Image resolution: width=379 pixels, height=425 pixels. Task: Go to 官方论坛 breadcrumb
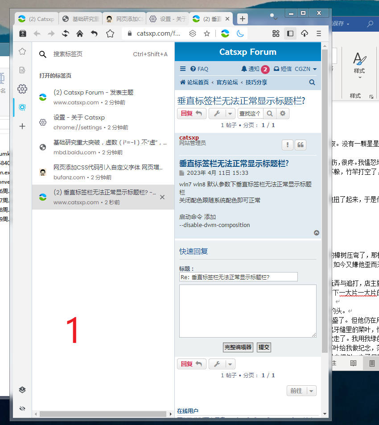click(227, 82)
